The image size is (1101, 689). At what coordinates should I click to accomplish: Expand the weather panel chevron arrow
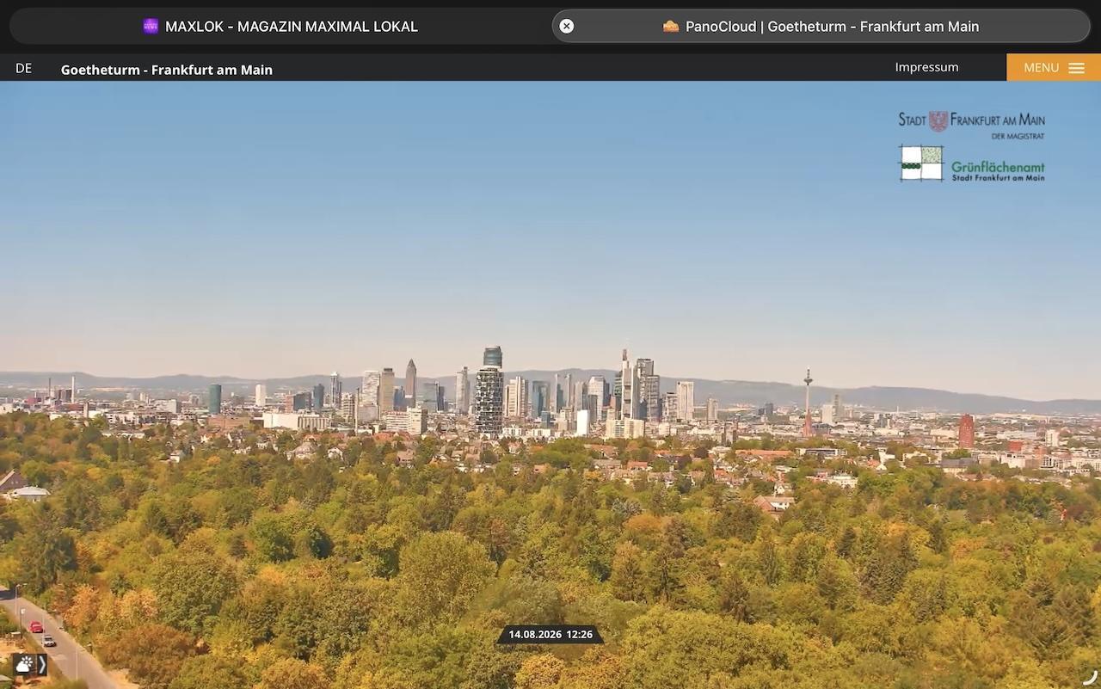pyautogui.click(x=41, y=665)
